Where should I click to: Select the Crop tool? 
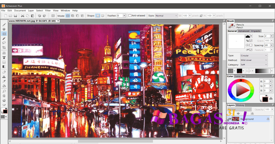click(x=4, y=47)
